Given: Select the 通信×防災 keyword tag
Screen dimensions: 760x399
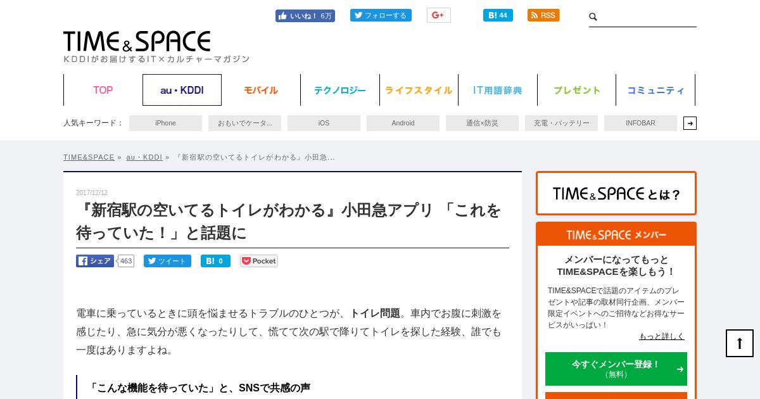Looking at the screenshot, I should 482,123.
